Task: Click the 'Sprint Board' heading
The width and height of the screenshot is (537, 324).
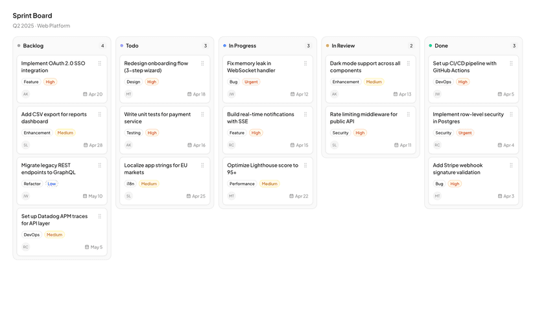Action: (32, 16)
